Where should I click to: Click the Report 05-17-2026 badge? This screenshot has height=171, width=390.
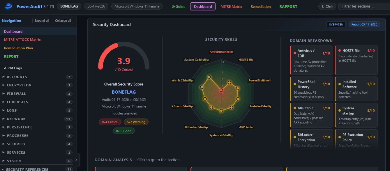click(364, 24)
